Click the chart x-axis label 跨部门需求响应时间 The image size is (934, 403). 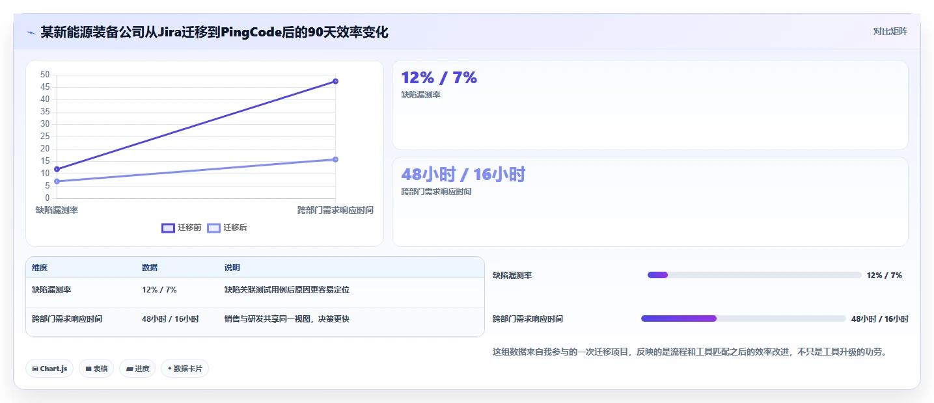[x=335, y=210]
